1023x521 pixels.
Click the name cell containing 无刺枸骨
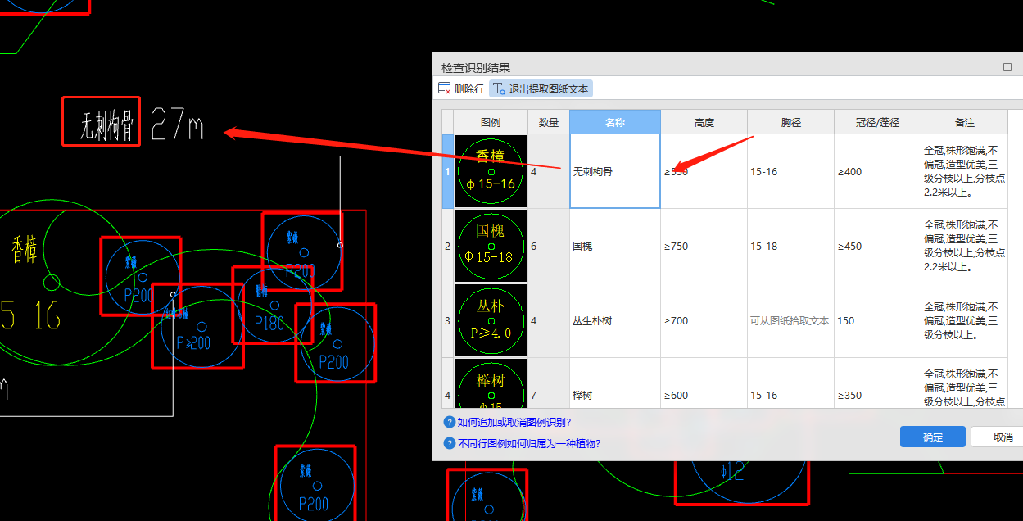(x=615, y=172)
